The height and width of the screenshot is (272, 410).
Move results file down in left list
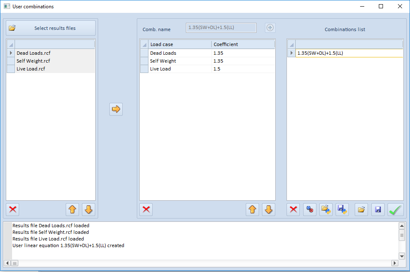pos(89,209)
